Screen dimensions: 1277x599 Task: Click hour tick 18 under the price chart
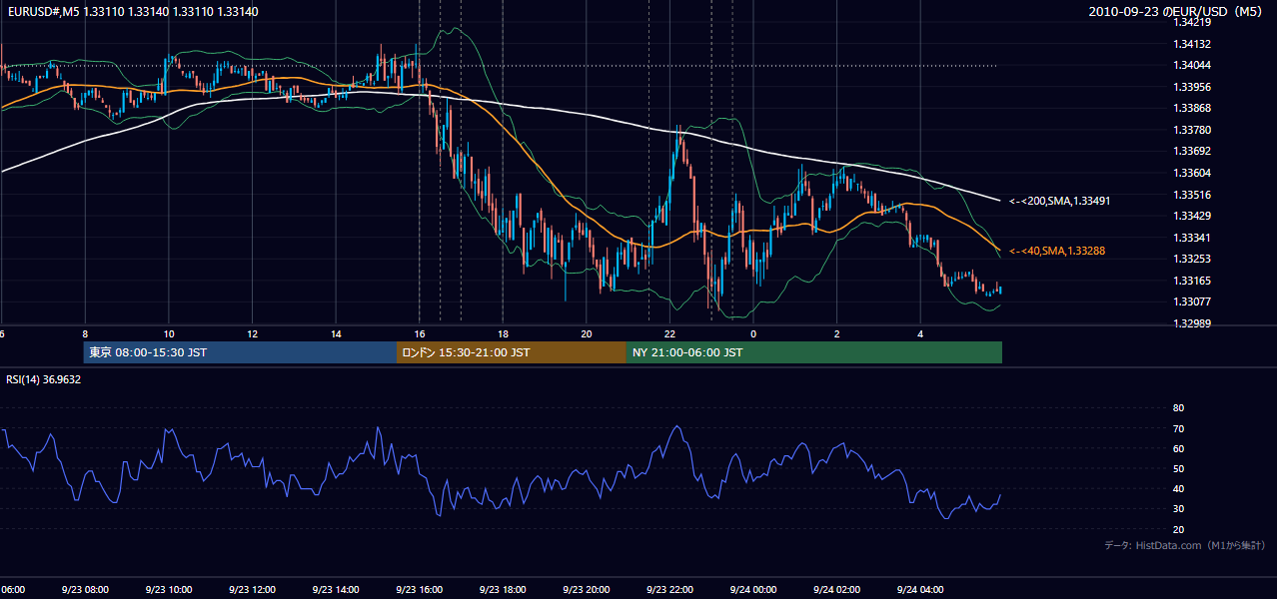point(503,333)
